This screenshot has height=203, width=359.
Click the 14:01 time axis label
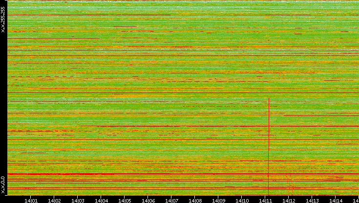click(31, 201)
